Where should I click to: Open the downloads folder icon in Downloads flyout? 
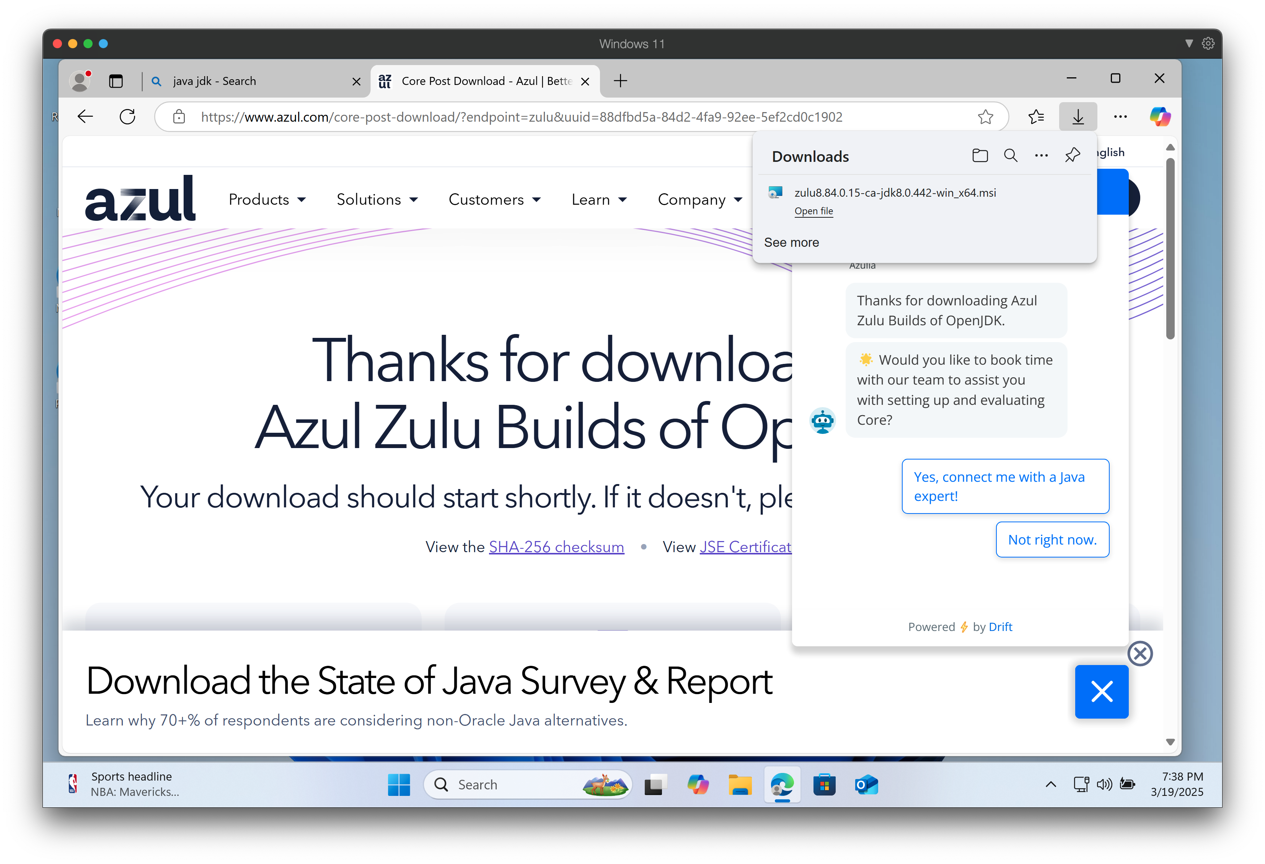pos(980,155)
